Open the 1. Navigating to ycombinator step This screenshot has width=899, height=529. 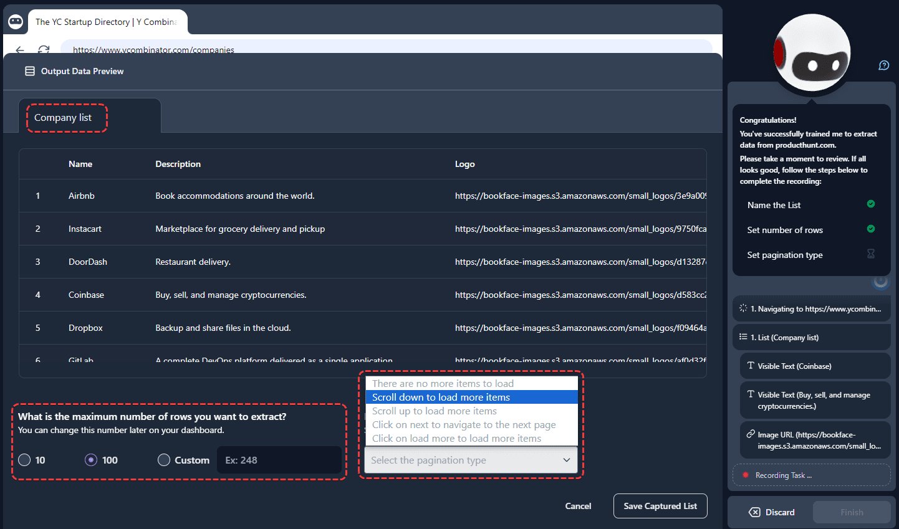(x=811, y=308)
